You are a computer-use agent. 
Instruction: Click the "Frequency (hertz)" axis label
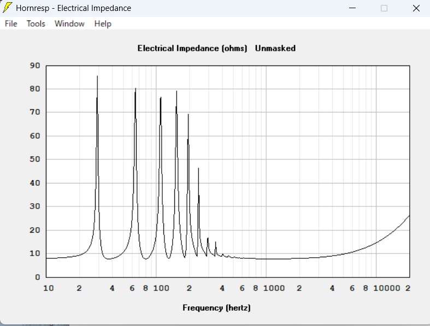click(216, 308)
